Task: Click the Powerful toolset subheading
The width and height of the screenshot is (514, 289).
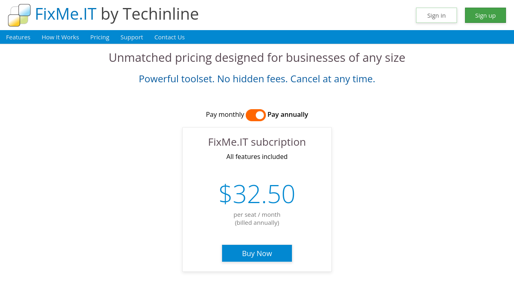Action: tap(257, 79)
